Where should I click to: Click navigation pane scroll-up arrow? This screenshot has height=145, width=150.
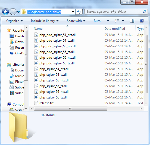[x=26, y=28]
